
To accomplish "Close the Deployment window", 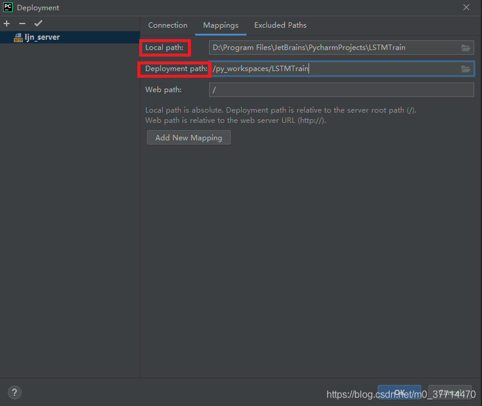I will click(466, 7).
